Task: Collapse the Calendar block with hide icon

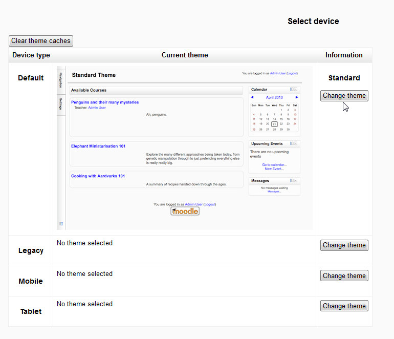Action: [296, 89]
